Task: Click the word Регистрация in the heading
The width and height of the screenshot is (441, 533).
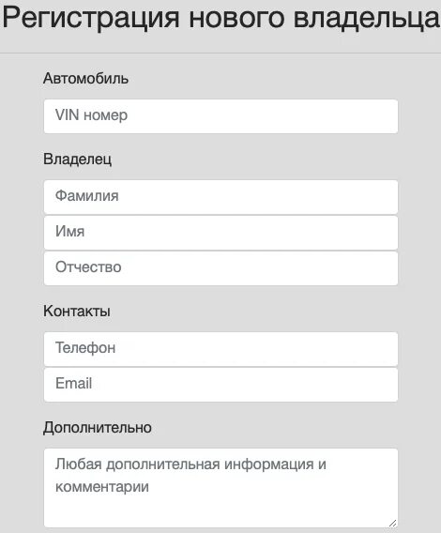Action: click(x=91, y=18)
